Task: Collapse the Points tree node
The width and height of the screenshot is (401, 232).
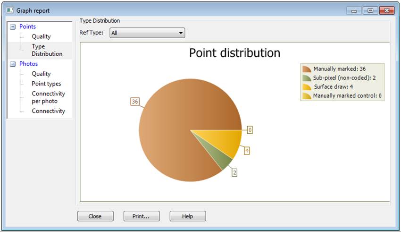Action: 13,27
